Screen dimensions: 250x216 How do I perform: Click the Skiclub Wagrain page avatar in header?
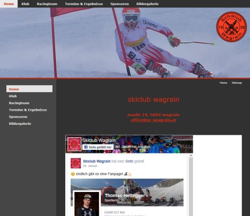pos(74,144)
